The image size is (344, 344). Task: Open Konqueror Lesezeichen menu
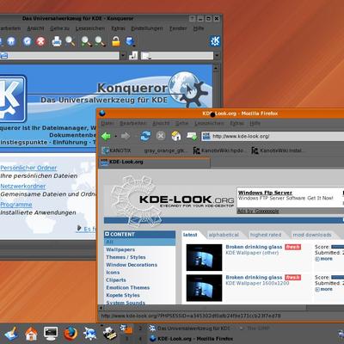click(x=90, y=28)
